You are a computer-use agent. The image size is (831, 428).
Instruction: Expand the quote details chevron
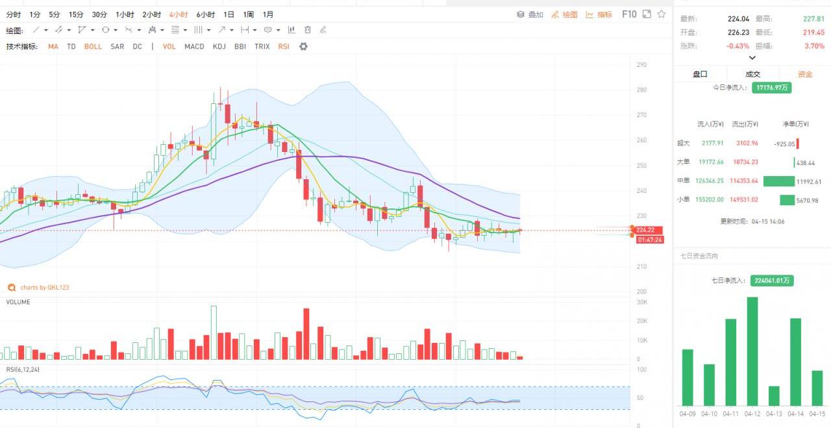(752, 58)
